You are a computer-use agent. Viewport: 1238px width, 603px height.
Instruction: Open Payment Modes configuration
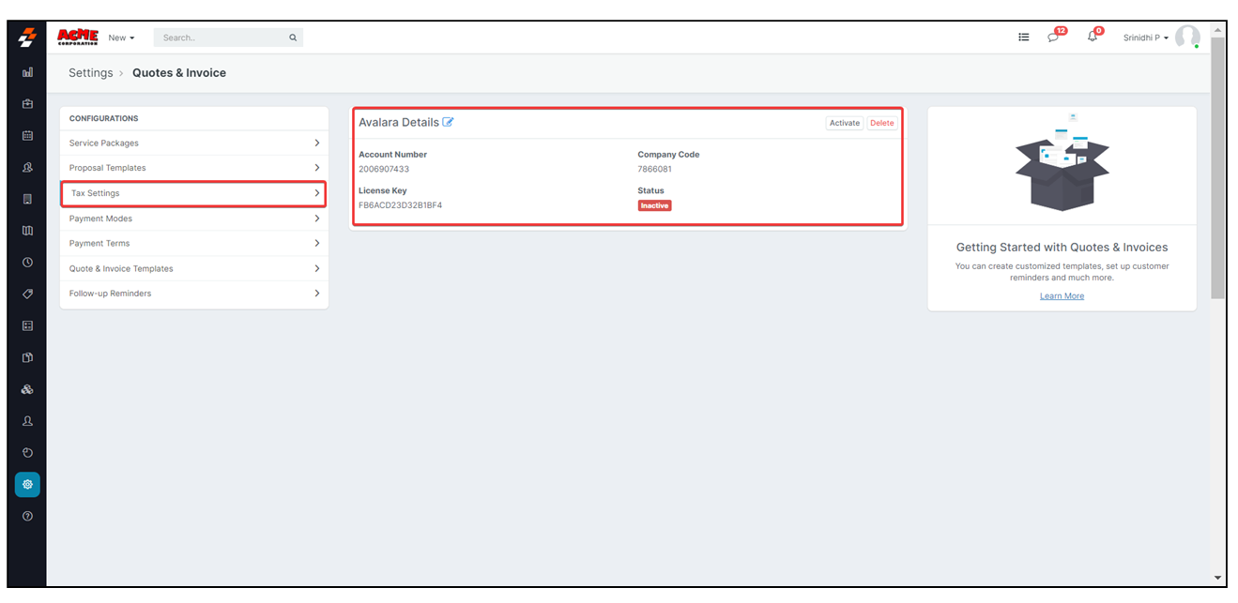194,219
